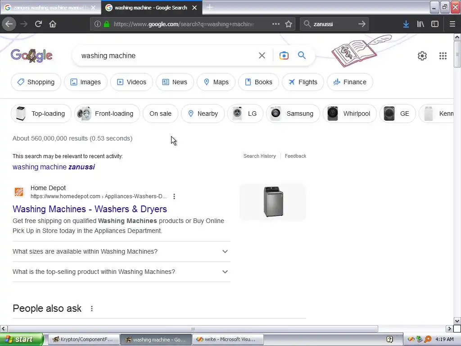
Task: Click the Google doodle logo
Action: pos(32,55)
